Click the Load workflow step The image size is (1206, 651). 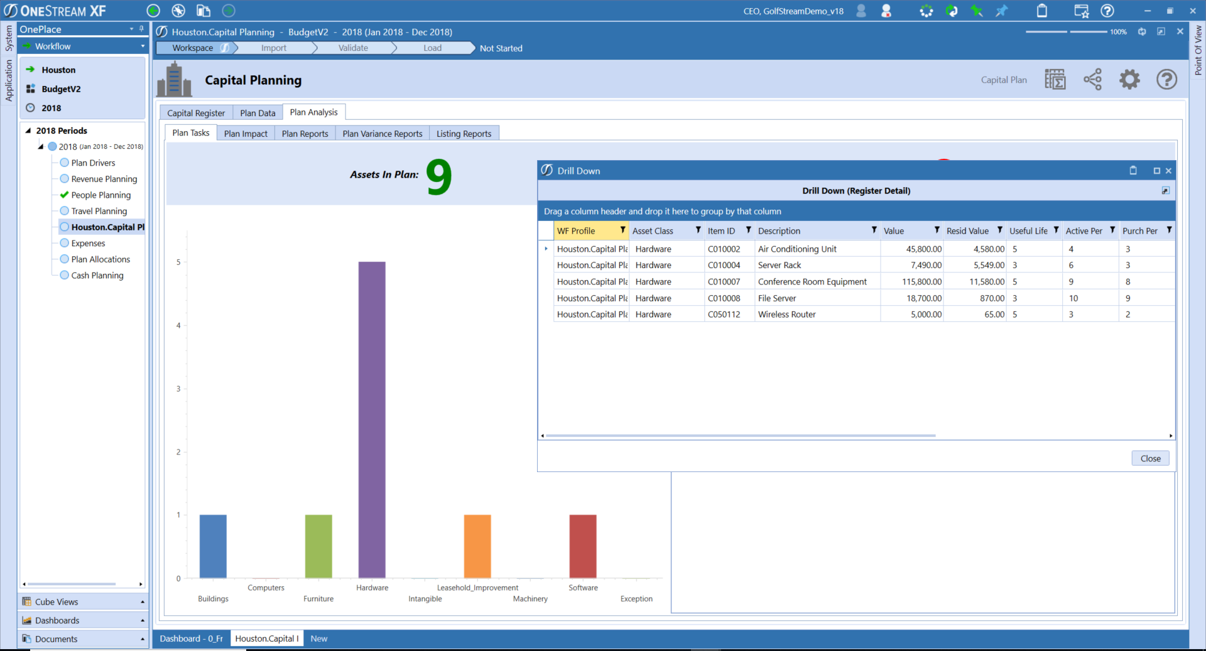point(432,48)
